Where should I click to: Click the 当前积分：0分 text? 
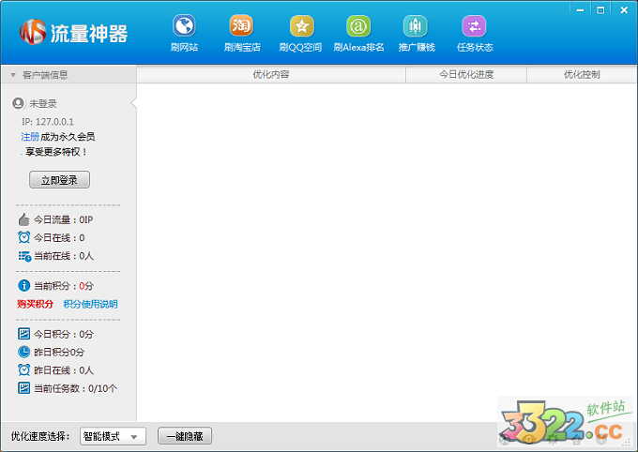tap(64, 286)
